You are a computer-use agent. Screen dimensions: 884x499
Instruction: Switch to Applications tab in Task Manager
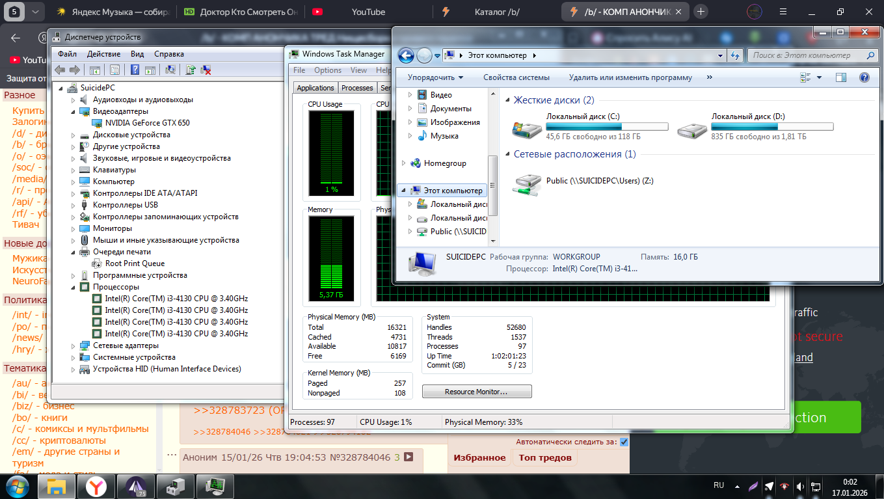[x=315, y=88]
